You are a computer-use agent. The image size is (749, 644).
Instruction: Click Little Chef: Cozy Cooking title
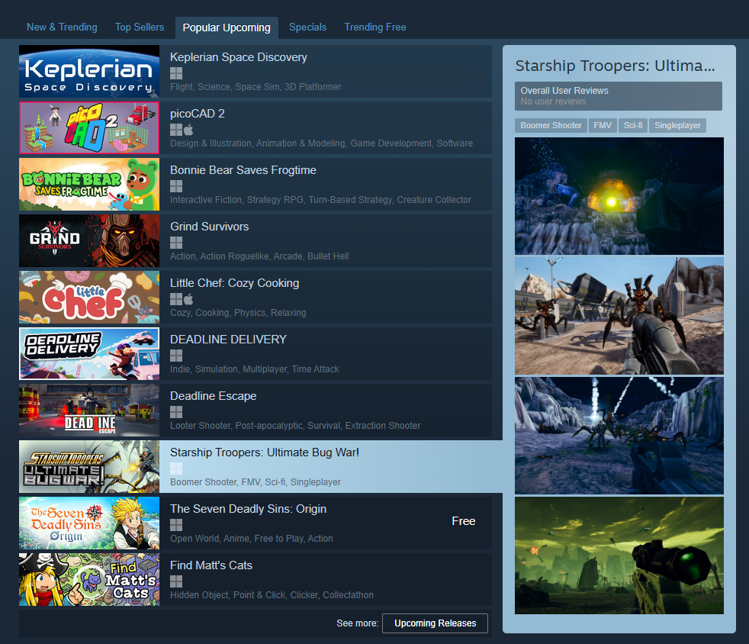click(235, 283)
